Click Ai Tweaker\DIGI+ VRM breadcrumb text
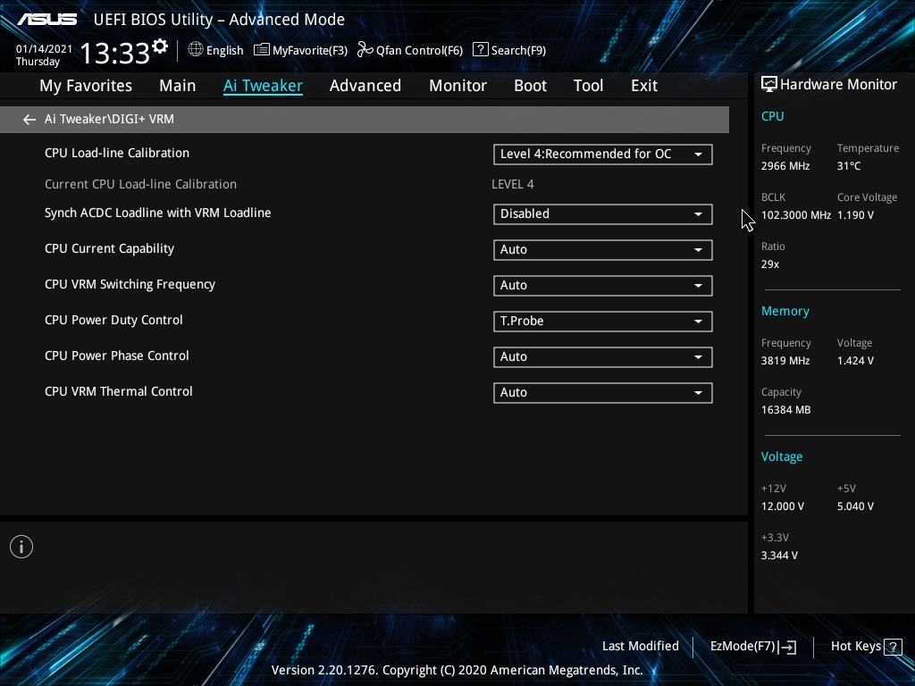Screen dimensions: 915x686 pos(109,119)
